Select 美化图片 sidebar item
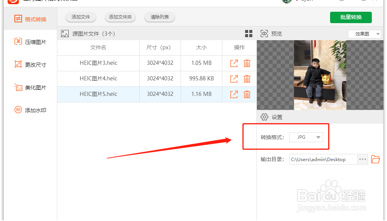Viewport: 387px width, 221px height. [30, 87]
